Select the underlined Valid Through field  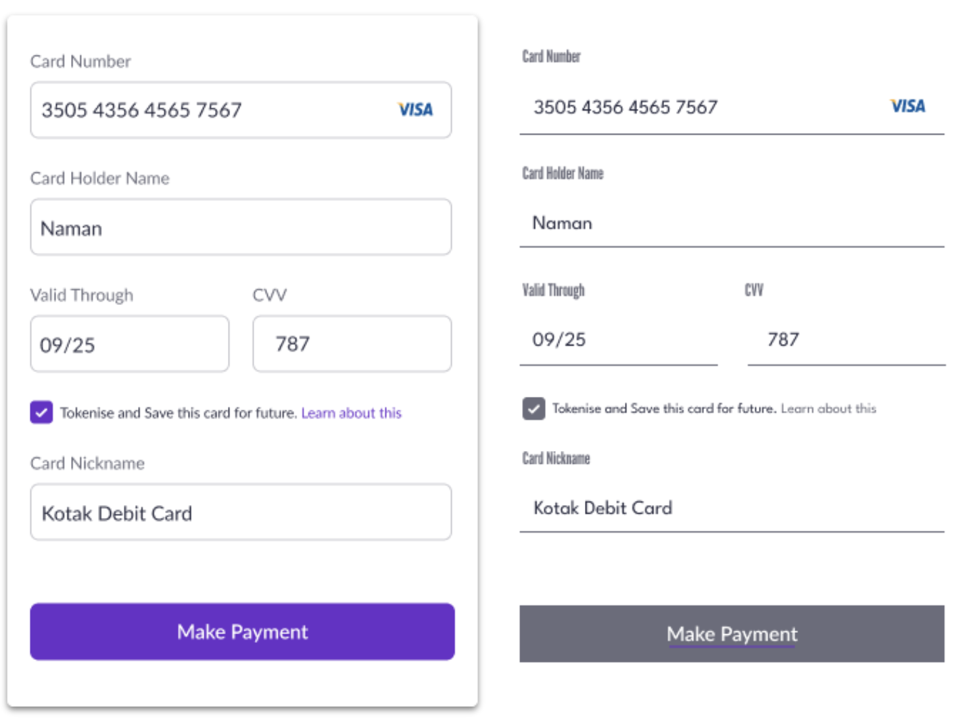coord(618,340)
